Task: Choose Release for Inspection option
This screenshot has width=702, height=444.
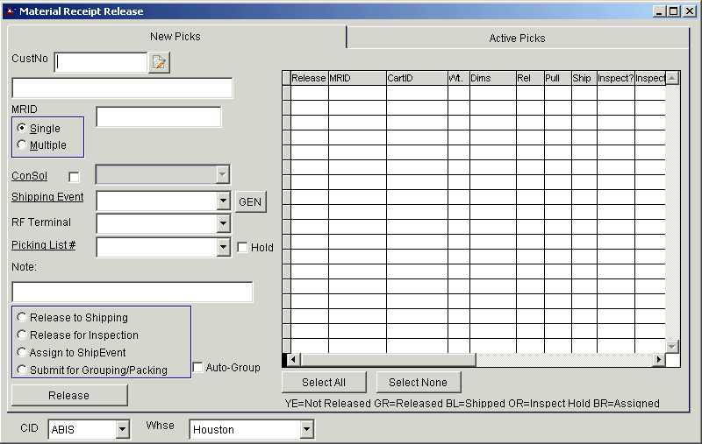Action: [22, 335]
